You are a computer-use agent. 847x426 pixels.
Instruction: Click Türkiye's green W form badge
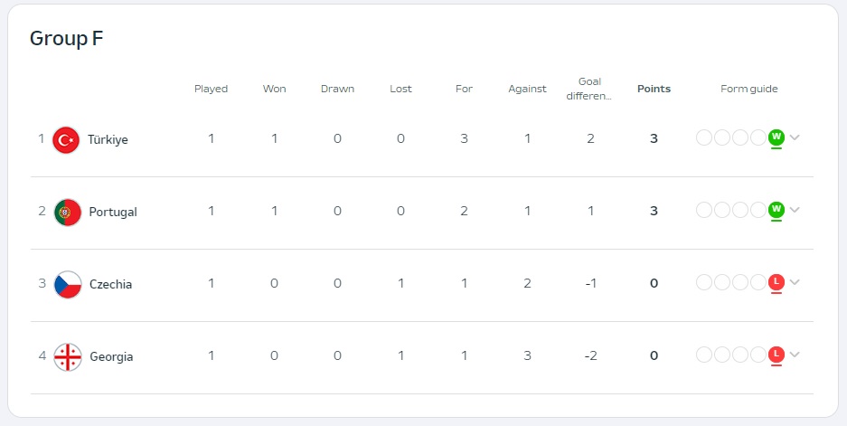click(776, 137)
